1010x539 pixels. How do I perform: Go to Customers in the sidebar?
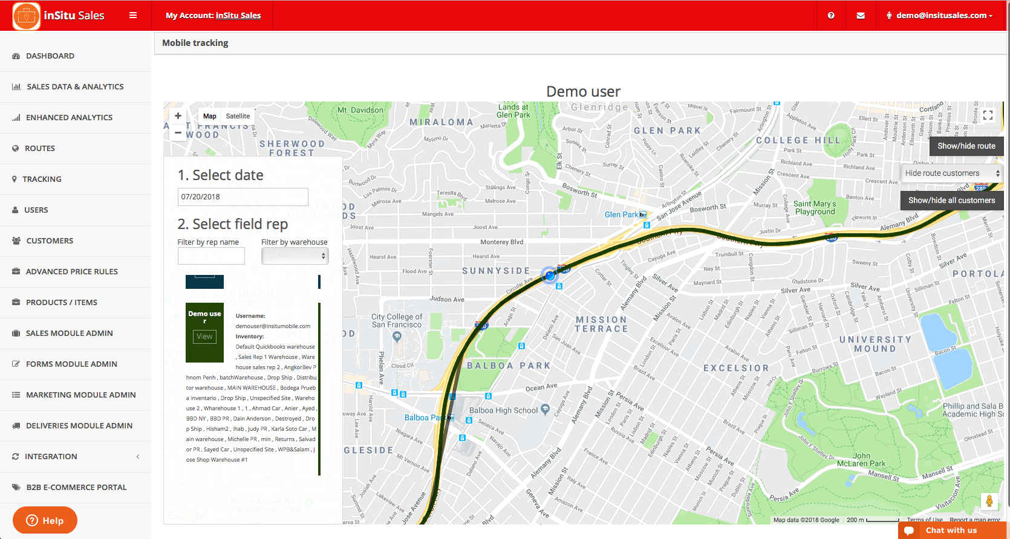point(50,241)
